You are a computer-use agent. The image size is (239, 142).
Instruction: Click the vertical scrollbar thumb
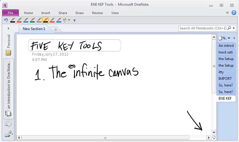pos(214,66)
